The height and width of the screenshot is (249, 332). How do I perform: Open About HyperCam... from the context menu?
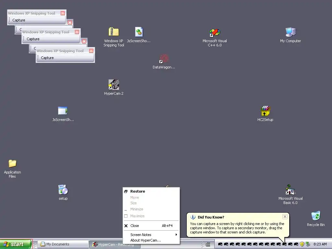(x=151, y=240)
